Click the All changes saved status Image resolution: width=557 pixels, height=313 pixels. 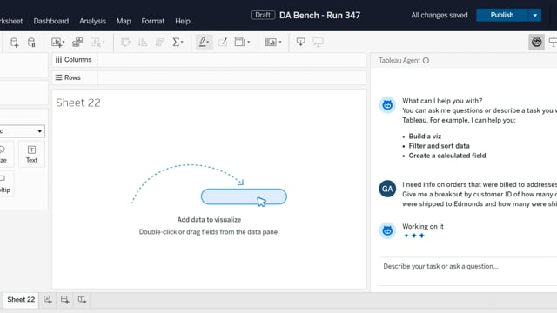[x=440, y=15]
